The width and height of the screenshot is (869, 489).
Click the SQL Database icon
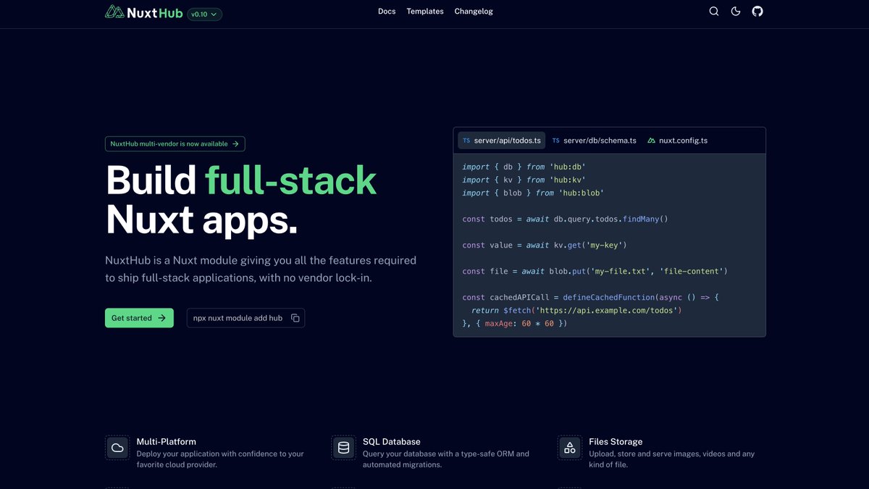pos(343,448)
